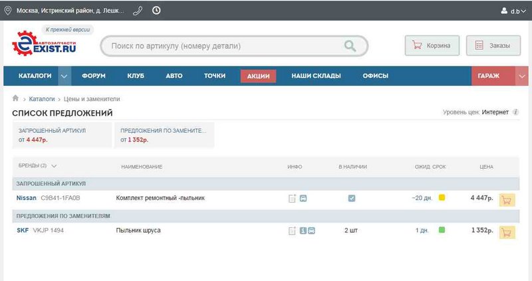The image size is (532, 281).
Task: Click the delivery address text in top bar
Action: click(70, 11)
